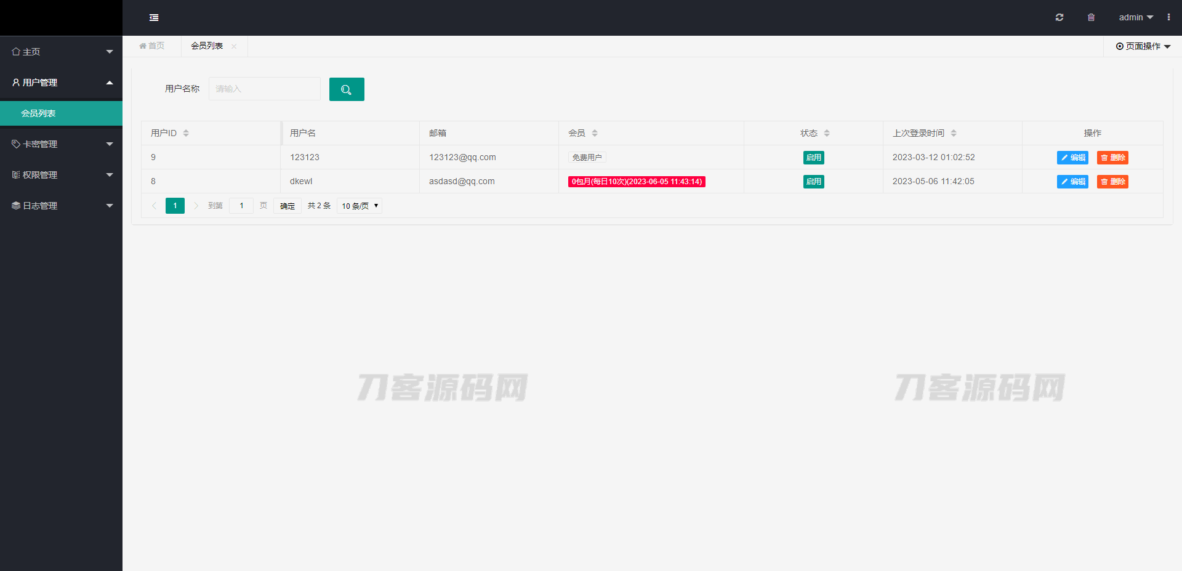1182x571 pixels.
Task: Expand the 卡密管理 sidebar menu
Action: 61,144
